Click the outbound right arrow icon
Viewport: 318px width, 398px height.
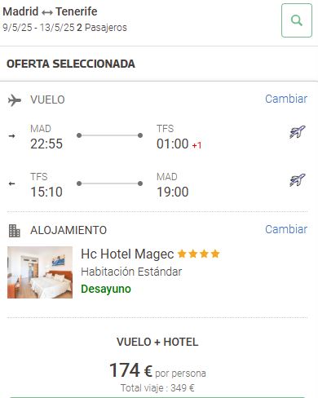pyautogui.click(x=11, y=135)
